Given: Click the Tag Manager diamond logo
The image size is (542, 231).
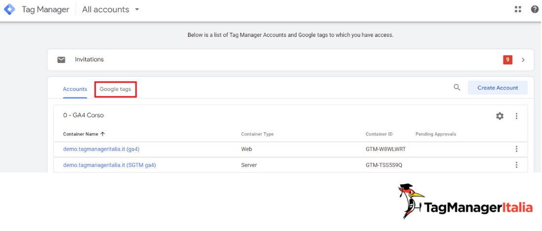Looking at the screenshot, I should (x=10, y=9).
